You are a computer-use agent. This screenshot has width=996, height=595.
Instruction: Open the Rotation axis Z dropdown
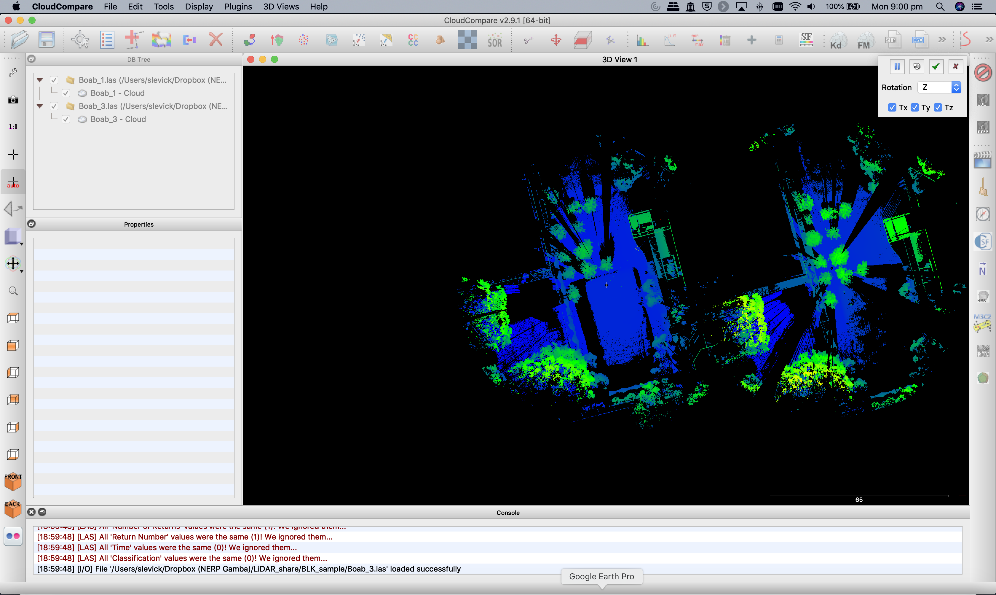(x=939, y=87)
